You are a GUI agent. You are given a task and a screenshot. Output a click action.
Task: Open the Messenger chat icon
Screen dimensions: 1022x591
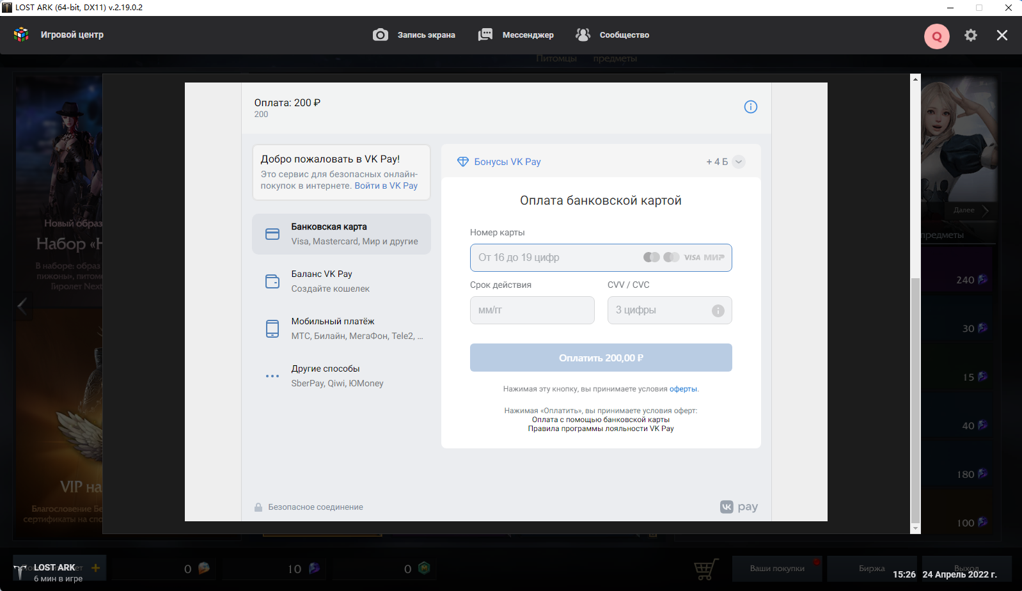click(x=485, y=35)
